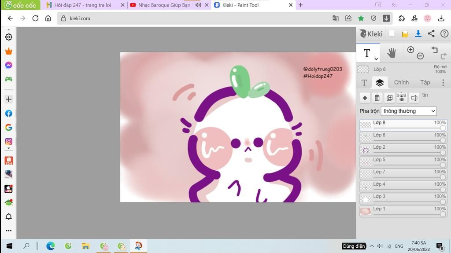The image size is (451, 253).
Task: Show hidden system tray icons
Action: pos(372,246)
